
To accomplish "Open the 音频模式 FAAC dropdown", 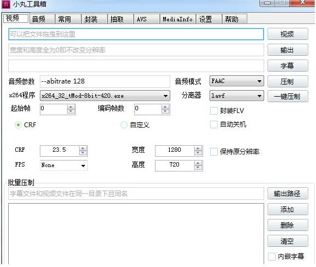I will tap(237, 81).
